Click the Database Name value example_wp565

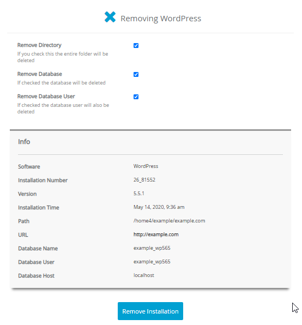(152, 248)
